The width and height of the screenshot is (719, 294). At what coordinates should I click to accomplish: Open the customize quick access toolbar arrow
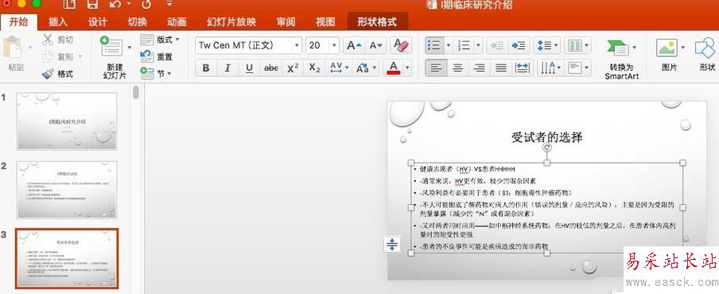[x=169, y=4]
